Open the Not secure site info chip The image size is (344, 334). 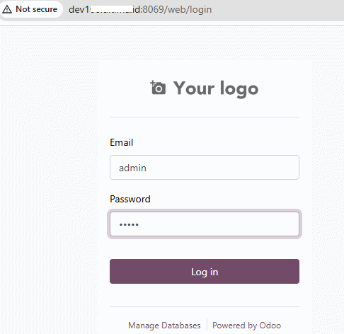(x=31, y=9)
